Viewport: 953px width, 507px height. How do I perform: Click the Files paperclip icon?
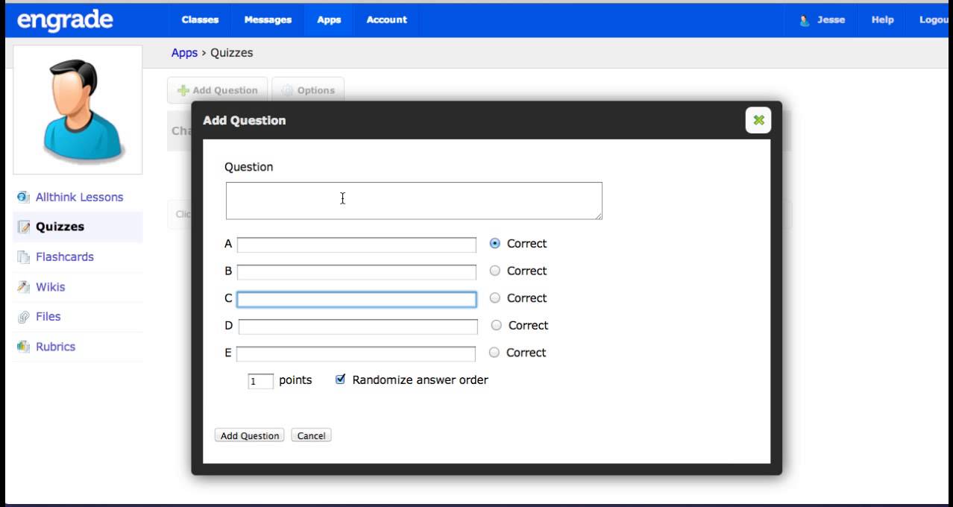pos(23,317)
